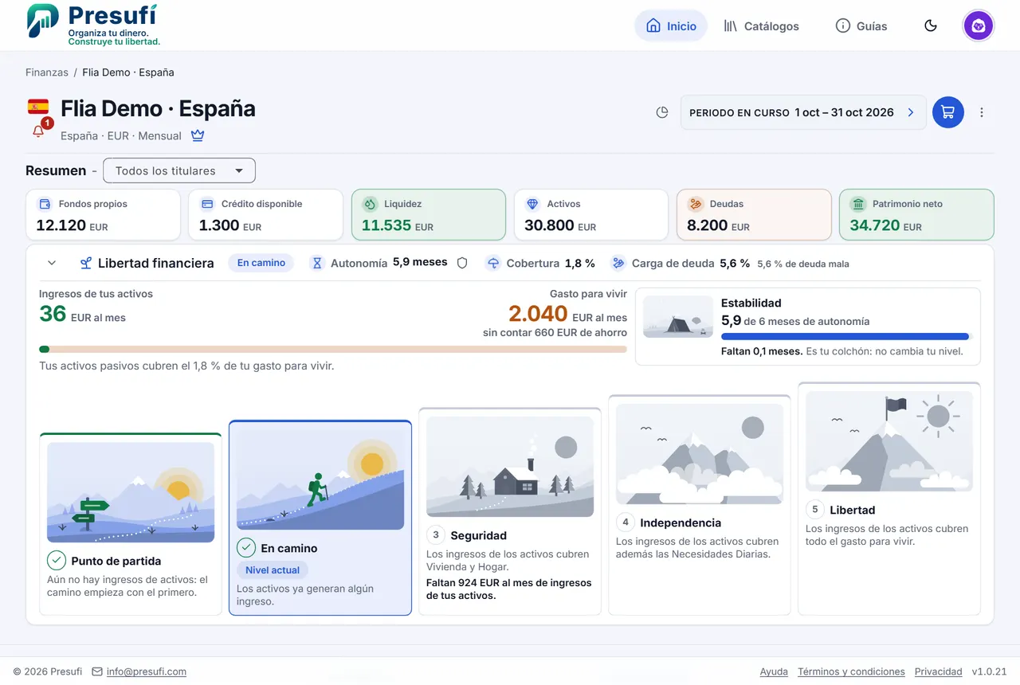
Task: Open the Activos summary card
Action: coord(591,215)
